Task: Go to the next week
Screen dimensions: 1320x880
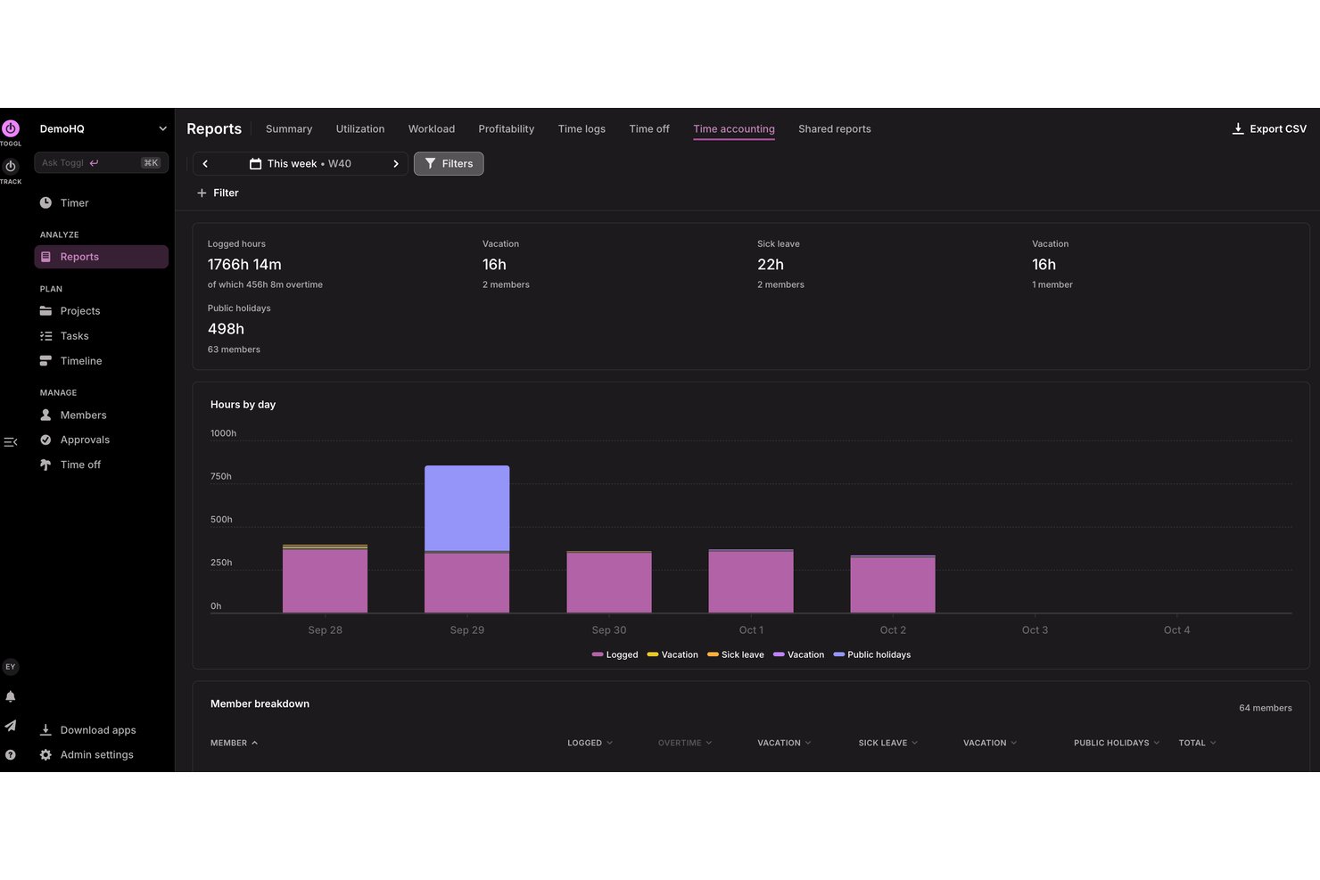Action: click(396, 164)
